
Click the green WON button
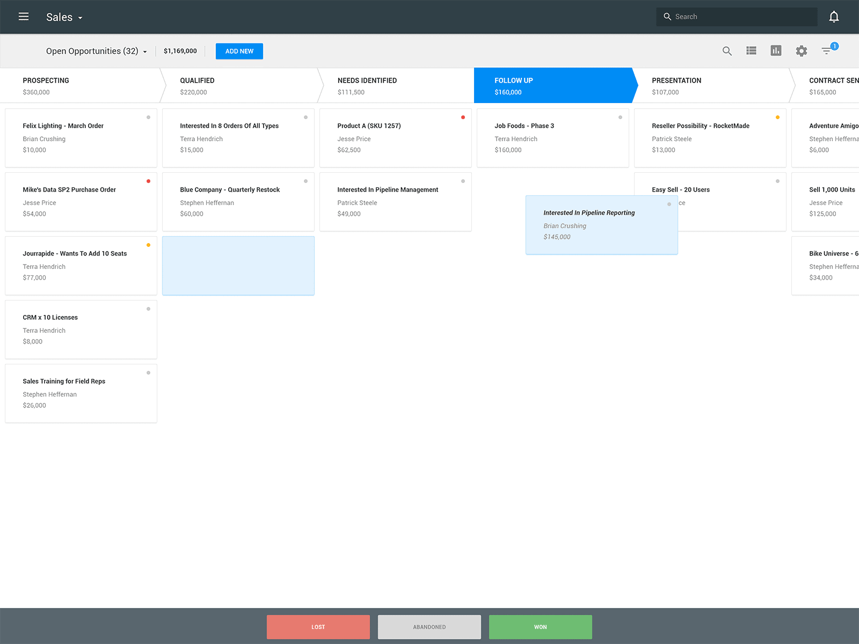click(x=541, y=627)
